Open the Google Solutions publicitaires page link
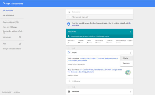 [95, 71]
